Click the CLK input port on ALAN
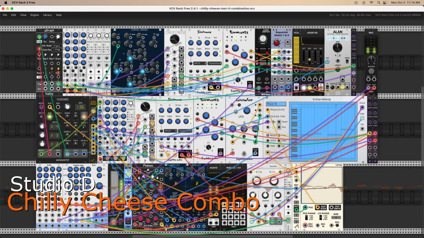 click(x=327, y=61)
